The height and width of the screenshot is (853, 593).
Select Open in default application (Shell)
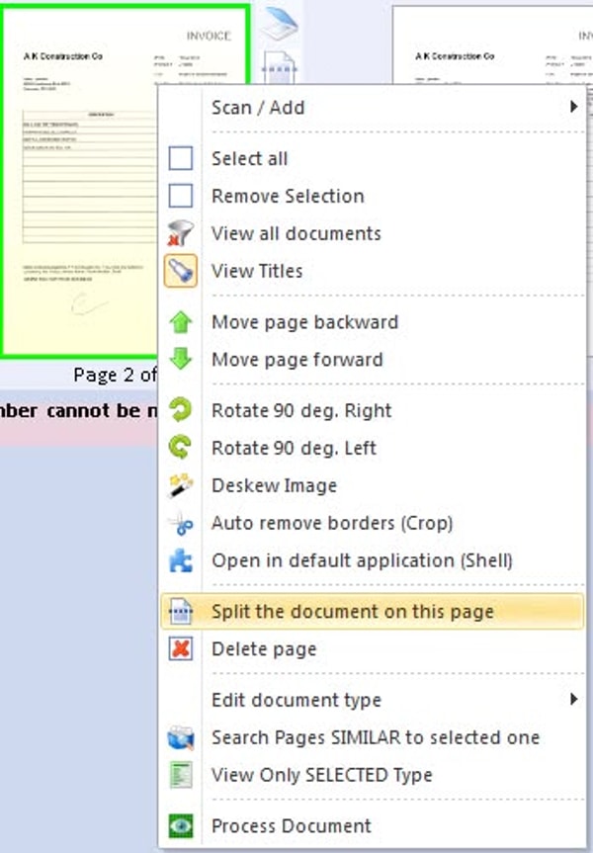[373, 560]
